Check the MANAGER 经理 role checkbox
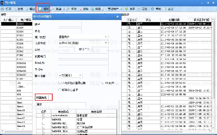217x135 pixels. pyautogui.click(x=44, y=119)
